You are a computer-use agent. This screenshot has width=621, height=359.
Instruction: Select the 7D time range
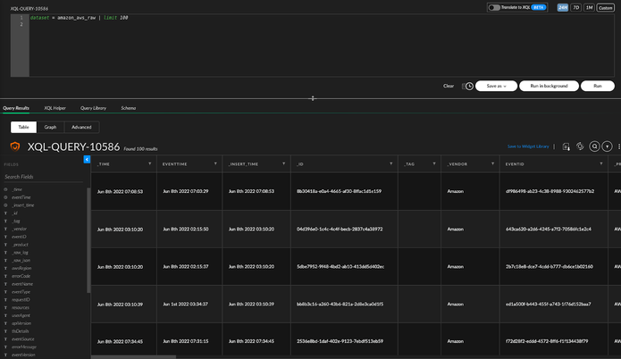(576, 7)
